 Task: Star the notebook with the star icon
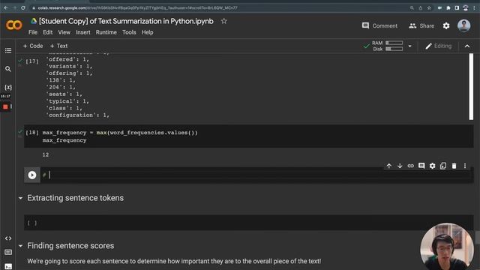click(x=224, y=21)
